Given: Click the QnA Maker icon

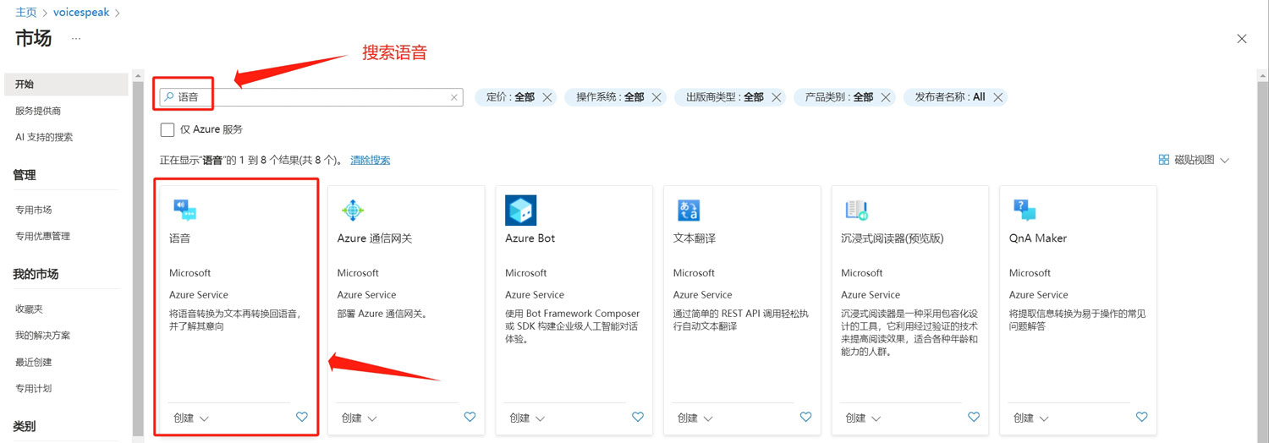Looking at the screenshot, I should (1025, 211).
